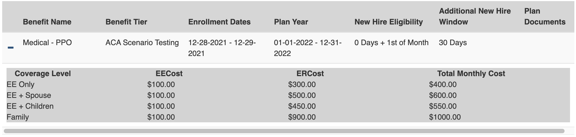Click the New Hire Eligibility header
The height and width of the screenshot is (137, 576).
pos(389,22)
